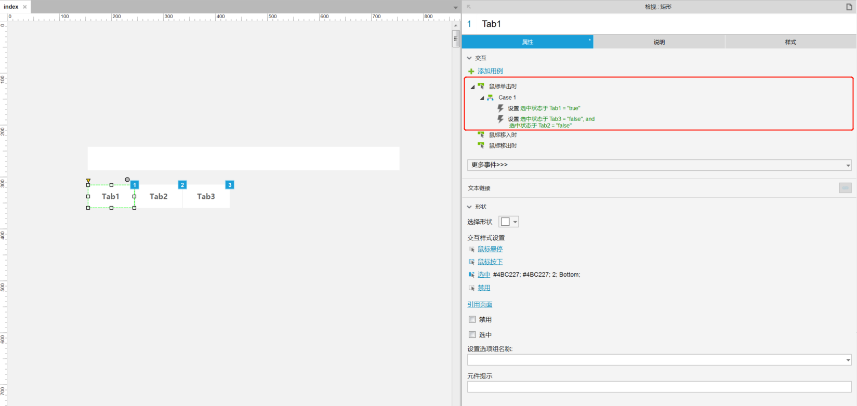Select the Tab3 widget on canvas
This screenshot has height=406, width=857.
pyautogui.click(x=206, y=197)
